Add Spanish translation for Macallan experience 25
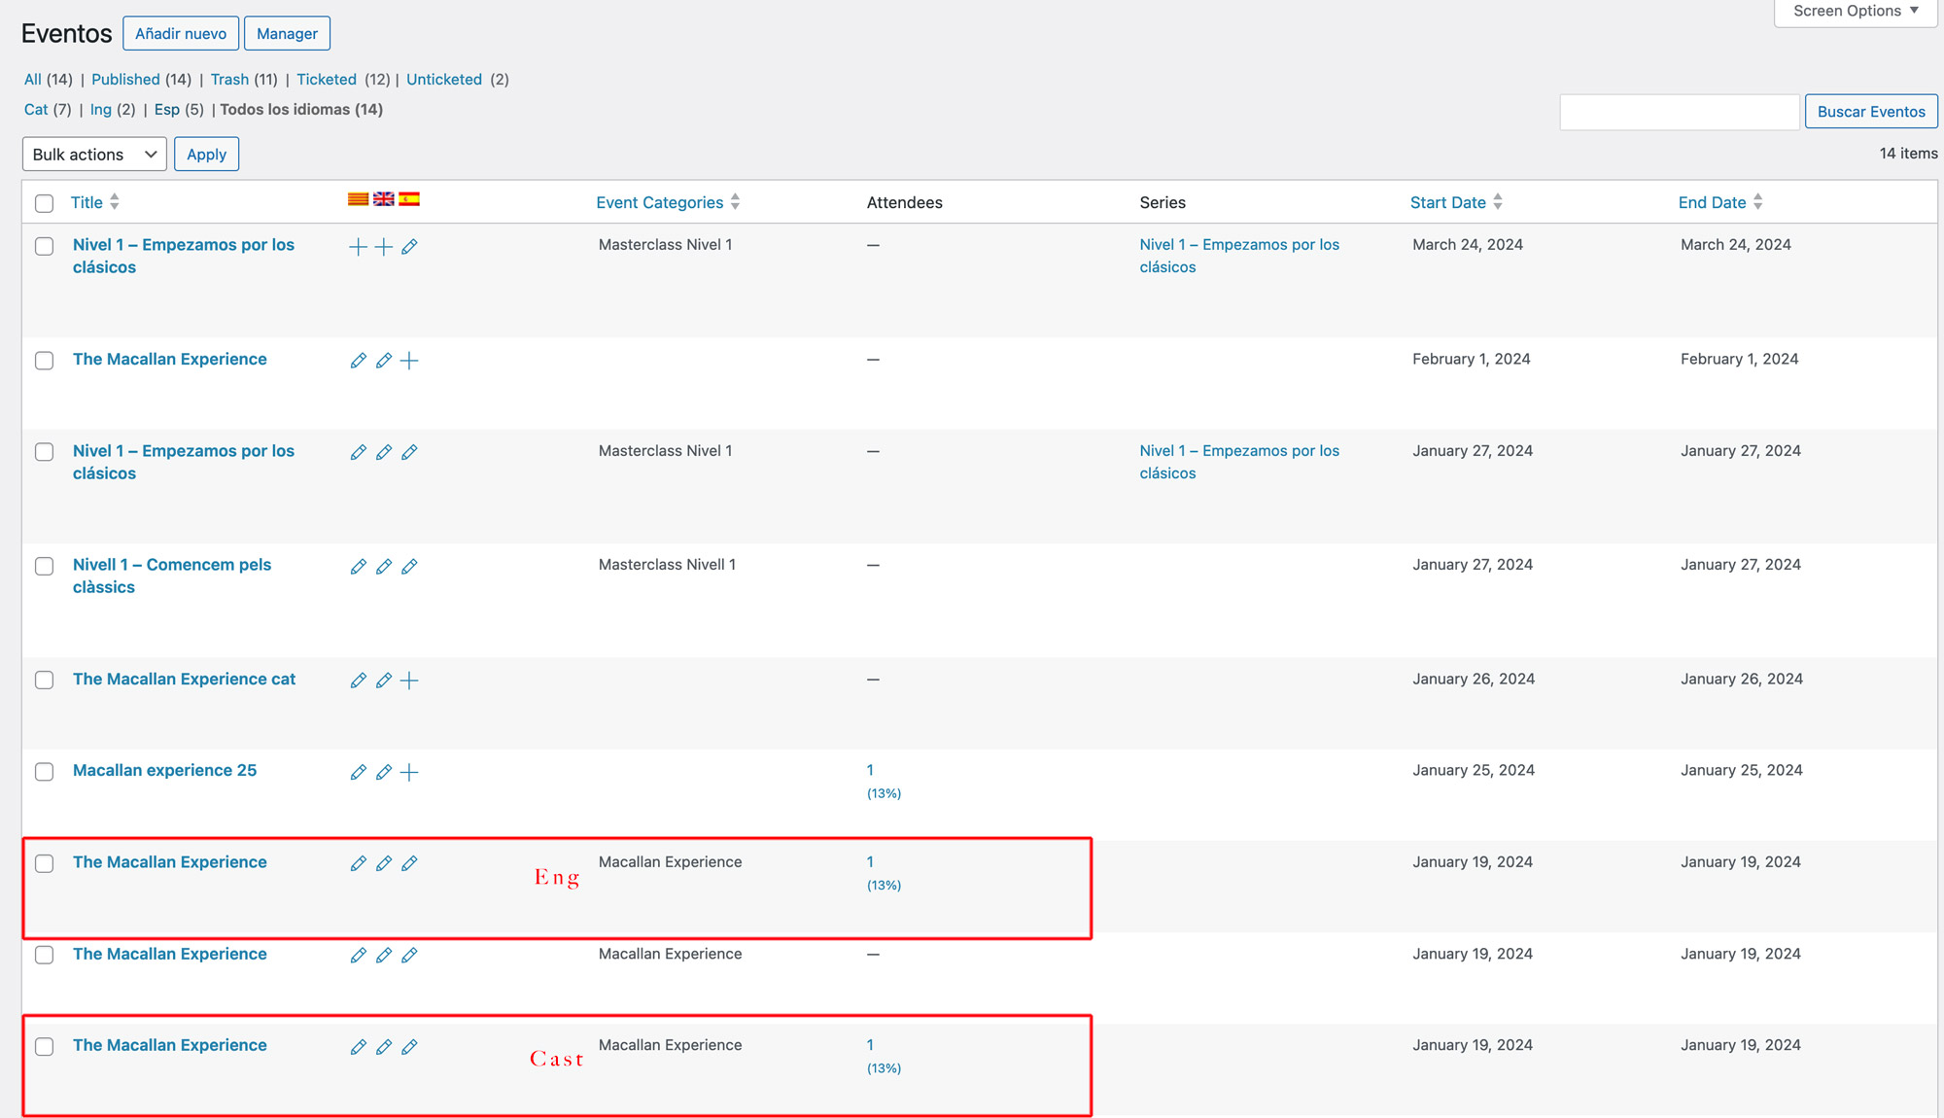 409,772
